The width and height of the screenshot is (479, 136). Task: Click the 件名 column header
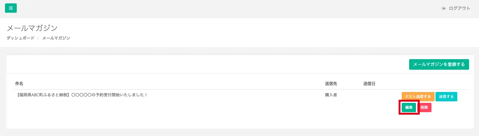[x=19, y=84]
